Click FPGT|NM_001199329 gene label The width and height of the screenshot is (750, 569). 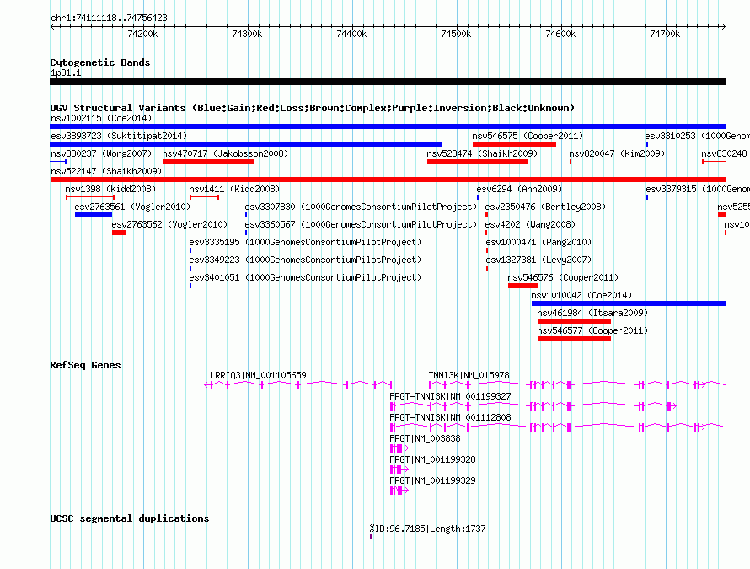pyautogui.click(x=432, y=481)
